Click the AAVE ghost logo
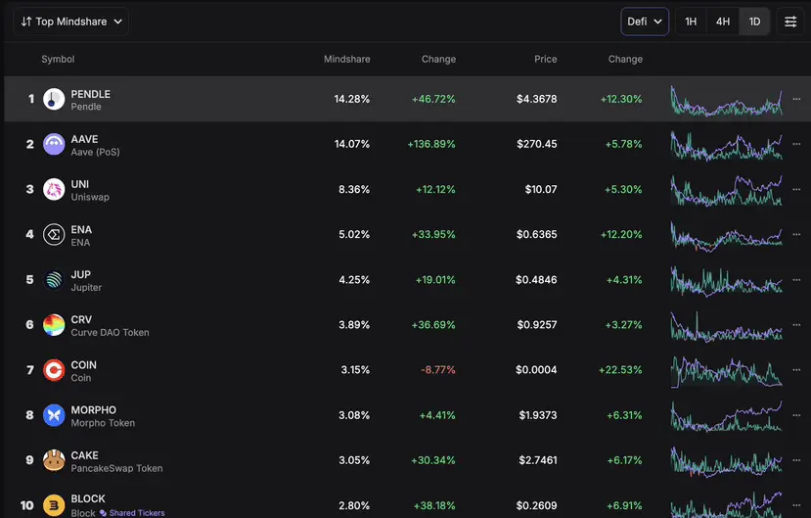 [x=54, y=144]
